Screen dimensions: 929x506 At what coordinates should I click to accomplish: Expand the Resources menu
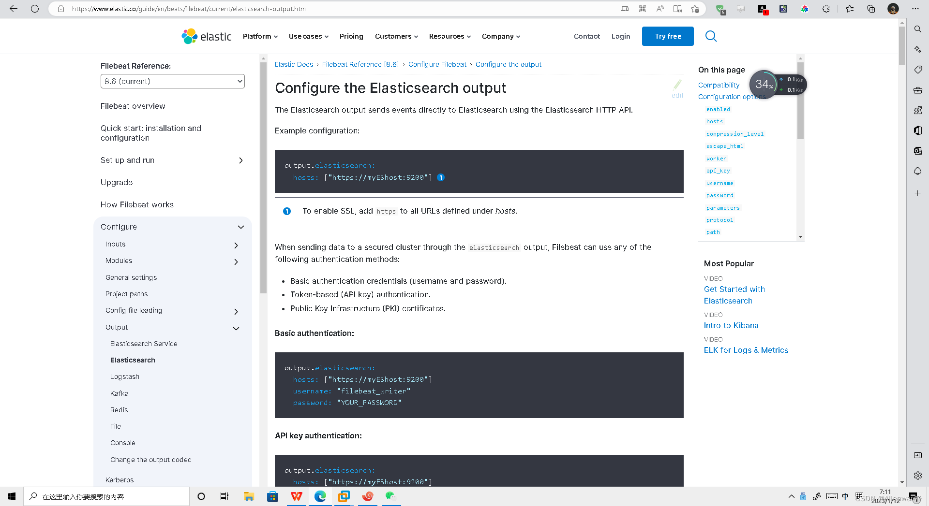450,36
